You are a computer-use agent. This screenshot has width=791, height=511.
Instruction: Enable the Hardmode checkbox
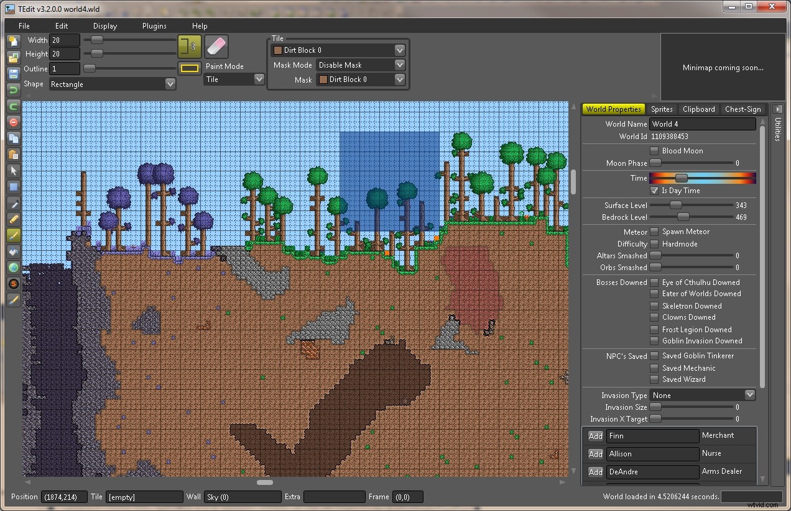point(654,243)
